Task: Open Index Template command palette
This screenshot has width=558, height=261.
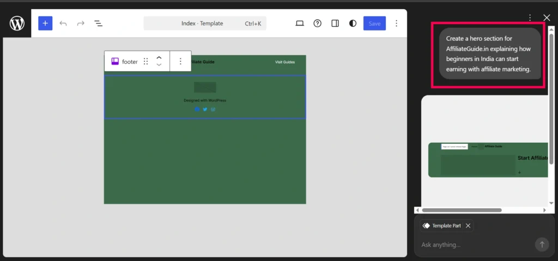Action: pyautogui.click(x=205, y=23)
